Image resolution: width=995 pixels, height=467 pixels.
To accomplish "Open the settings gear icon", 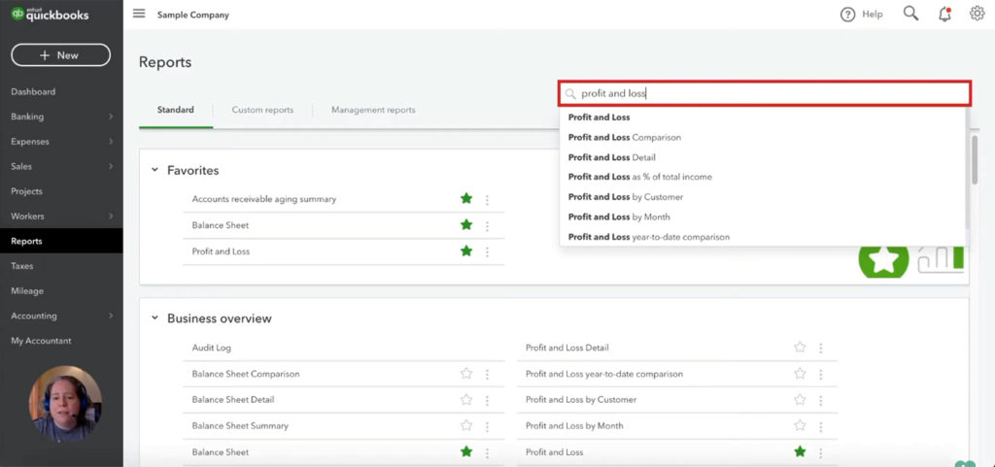I will click(978, 14).
